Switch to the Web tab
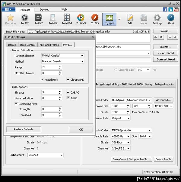 pos(64,10)
